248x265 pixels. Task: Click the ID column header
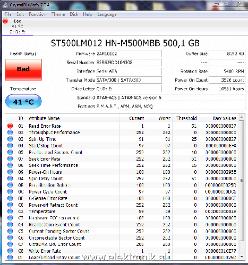[x=21, y=118]
